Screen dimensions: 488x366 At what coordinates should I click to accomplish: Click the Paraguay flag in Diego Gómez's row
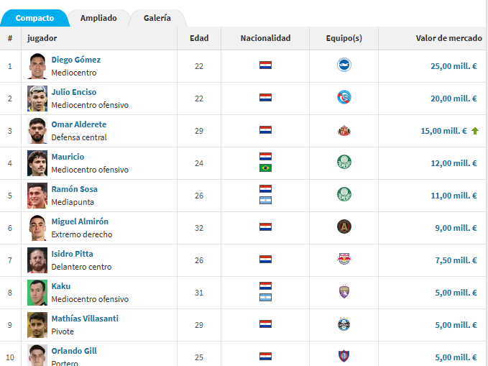point(265,65)
